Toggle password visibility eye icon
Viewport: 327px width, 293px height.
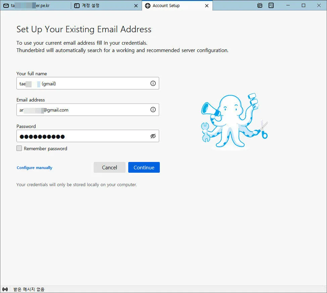coord(153,136)
